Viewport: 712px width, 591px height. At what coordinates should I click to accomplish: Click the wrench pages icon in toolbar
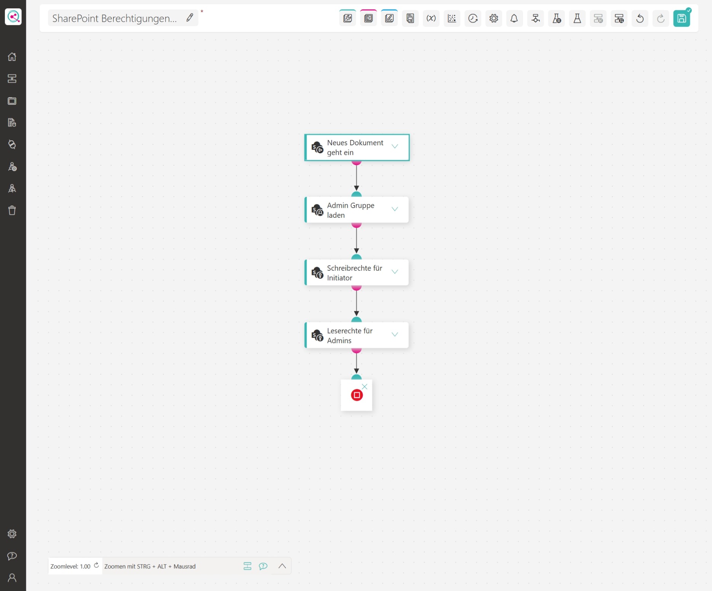pyautogui.click(x=347, y=18)
